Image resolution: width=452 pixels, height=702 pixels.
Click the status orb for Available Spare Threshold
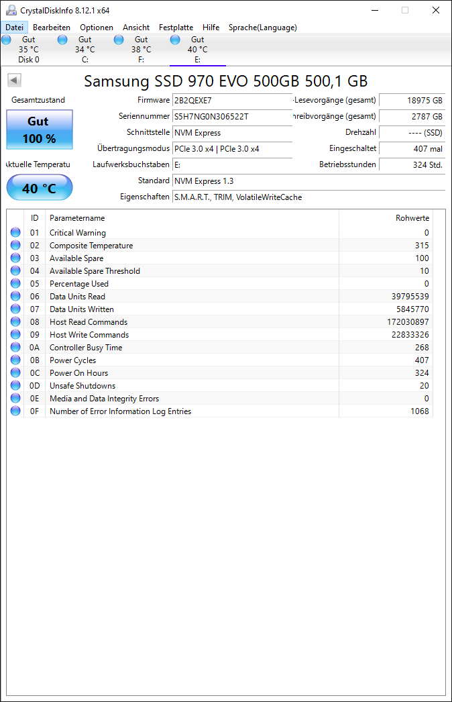click(15, 270)
